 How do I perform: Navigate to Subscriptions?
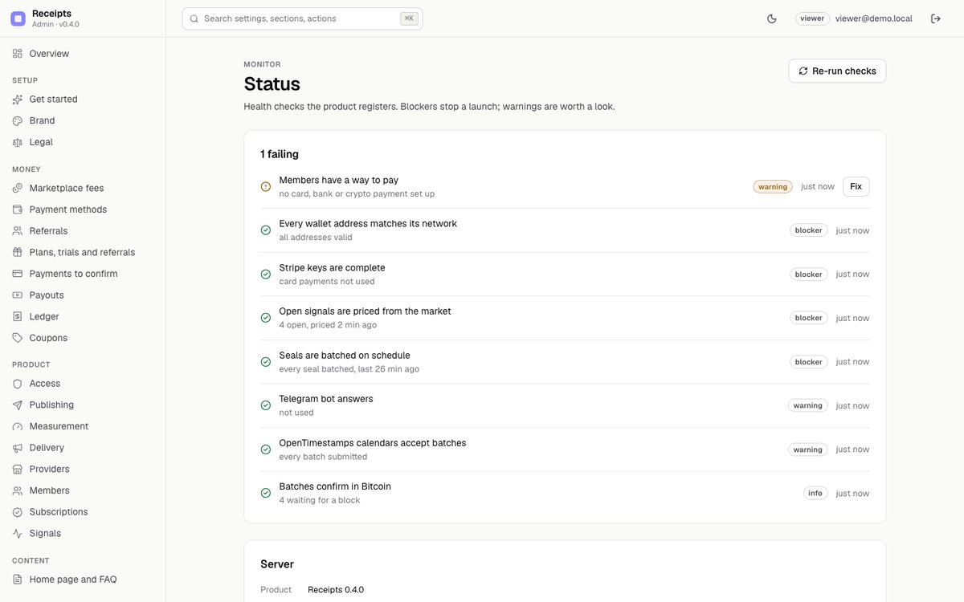83,512
